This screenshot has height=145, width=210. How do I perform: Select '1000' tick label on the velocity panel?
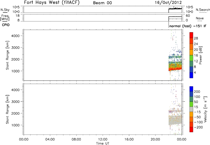(15, 125)
